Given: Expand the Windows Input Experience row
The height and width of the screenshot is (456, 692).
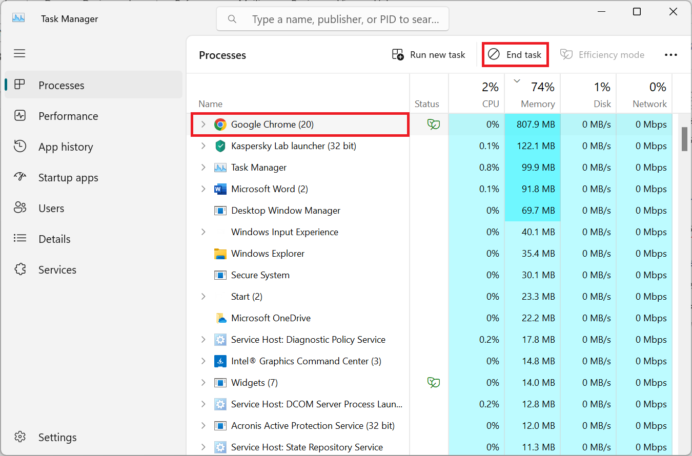Looking at the screenshot, I should pyautogui.click(x=203, y=232).
